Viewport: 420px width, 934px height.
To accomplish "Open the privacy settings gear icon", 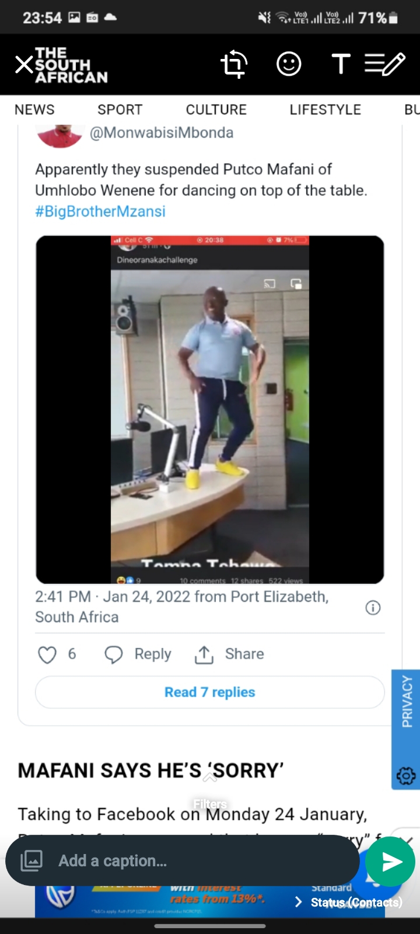I will pos(406,776).
